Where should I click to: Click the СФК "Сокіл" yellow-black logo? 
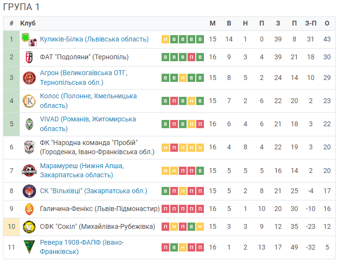pos(29,227)
